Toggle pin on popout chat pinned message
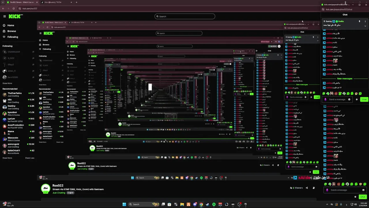The height and width of the screenshot is (208, 369). tap(359, 21)
